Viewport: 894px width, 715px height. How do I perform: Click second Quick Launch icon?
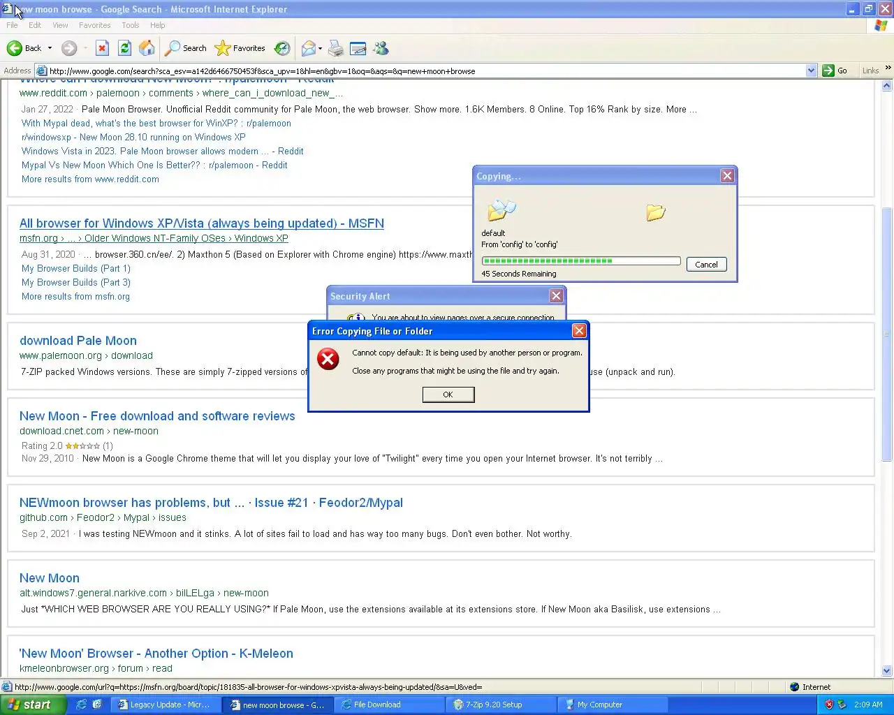(x=97, y=705)
